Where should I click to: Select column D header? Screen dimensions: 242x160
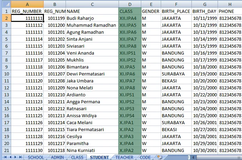[130, 4]
